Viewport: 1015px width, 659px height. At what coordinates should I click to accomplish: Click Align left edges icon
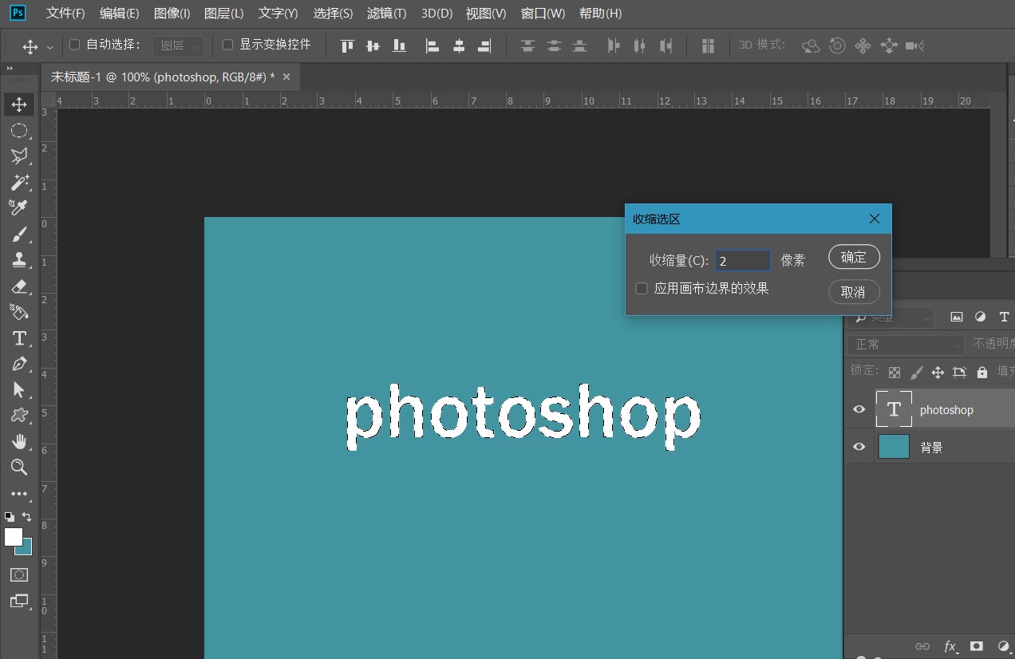(x=432, y=45)
